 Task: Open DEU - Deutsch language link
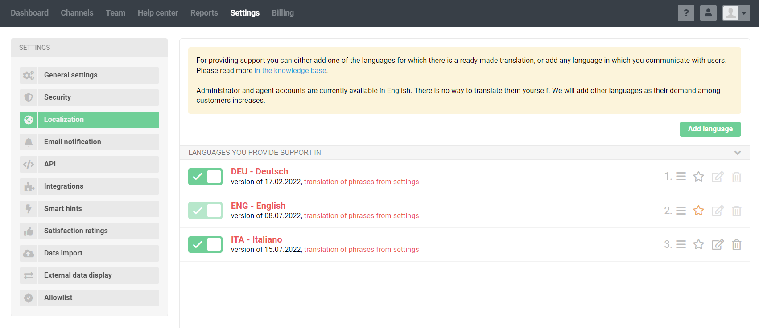coord(260,171)
